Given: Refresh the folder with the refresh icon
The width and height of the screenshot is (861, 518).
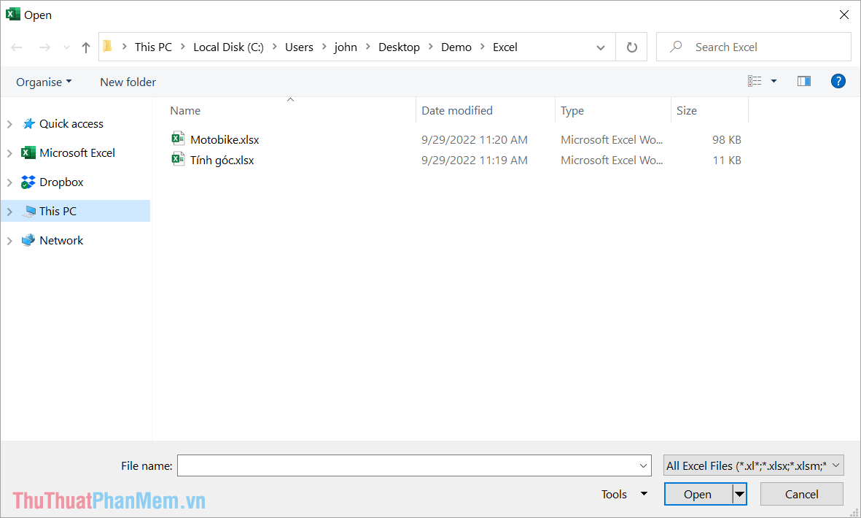Looking at the screenshot, I should tap(631, 46).
